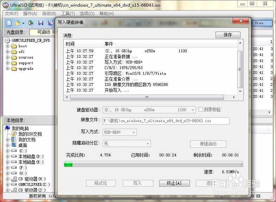This screenshot has height=202, width=276.
Task: Select the (C:) drive icon
Action: tap(14, 150)
